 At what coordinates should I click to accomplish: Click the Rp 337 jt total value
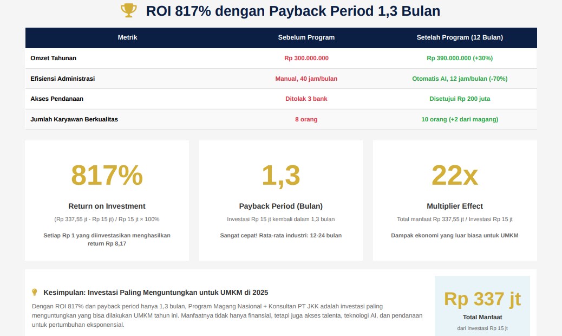click(482, 299)
